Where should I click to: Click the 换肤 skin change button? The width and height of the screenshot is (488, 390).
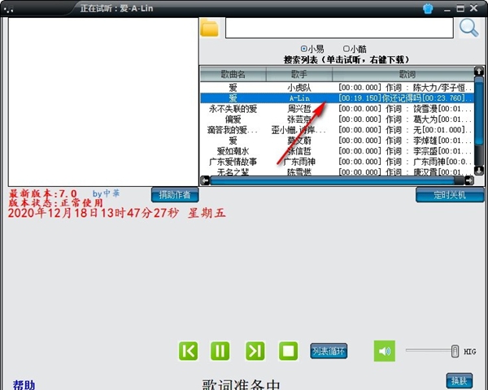click(460, 381)
